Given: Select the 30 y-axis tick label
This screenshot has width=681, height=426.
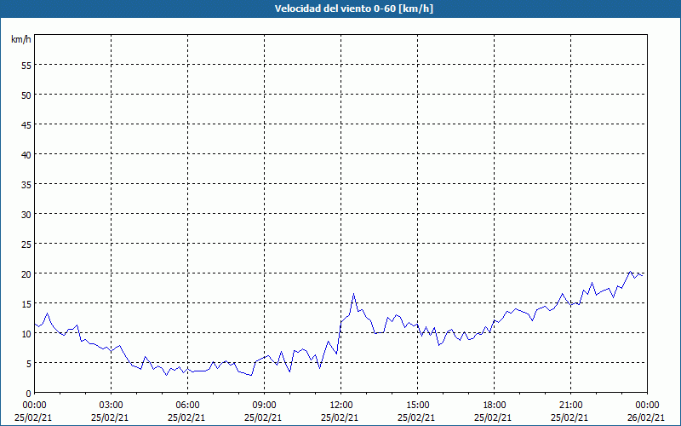Looking at the screenshot, I should click(26, 215).
